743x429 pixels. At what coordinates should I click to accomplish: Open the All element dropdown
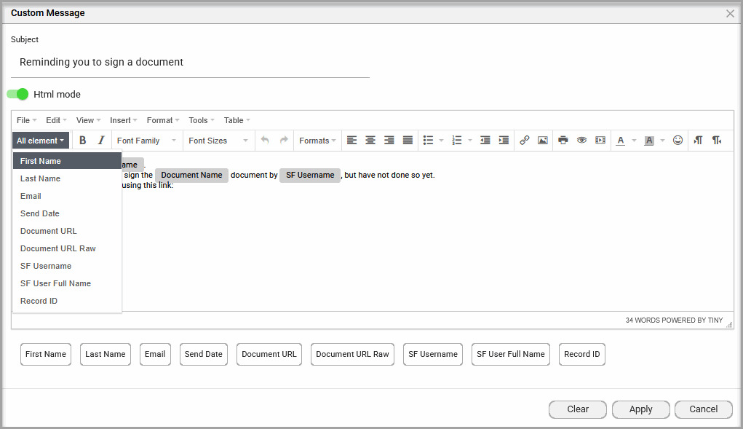click(x=41, y=141)
